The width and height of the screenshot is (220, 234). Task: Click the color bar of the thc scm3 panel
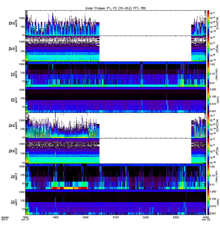[x=208, y=151]
